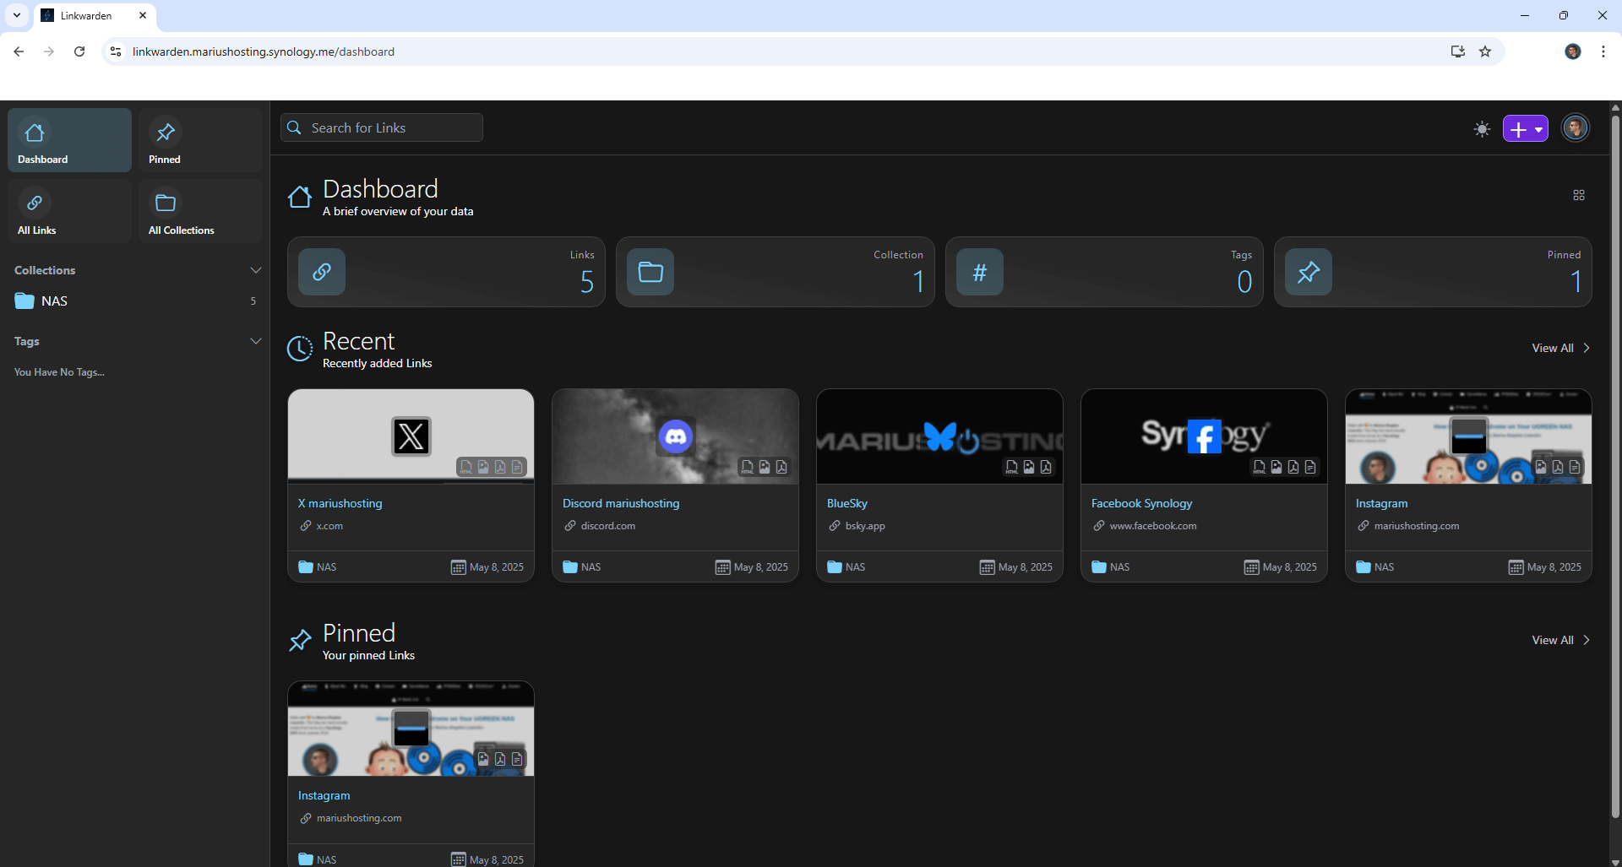Click NAS collection label on BlueSky card
This screenshot has width=1622, height=867.
pyautogui.click(x=846, y=567)
